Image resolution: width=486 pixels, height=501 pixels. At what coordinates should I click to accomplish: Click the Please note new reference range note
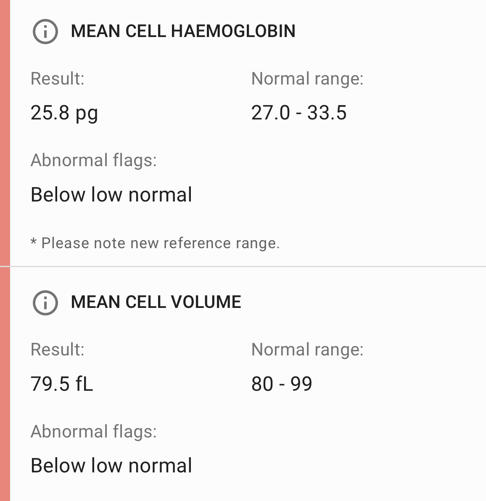point(155,243)
